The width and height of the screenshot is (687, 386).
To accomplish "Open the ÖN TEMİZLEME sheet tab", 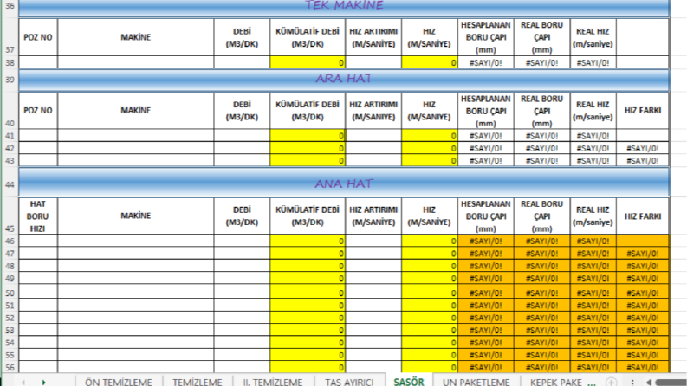I will pos(119,382).
